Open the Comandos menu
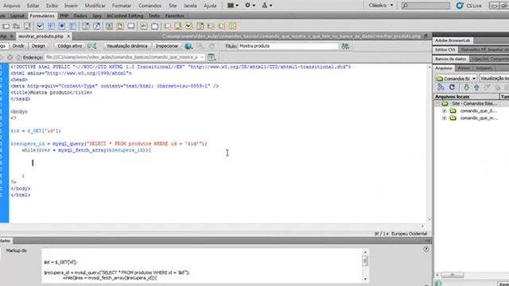The image size is (509, 286). [150, 6]
